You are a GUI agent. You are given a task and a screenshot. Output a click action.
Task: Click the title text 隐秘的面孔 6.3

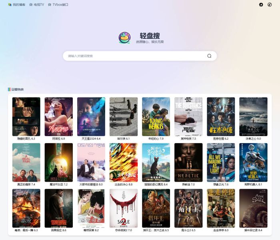pyautogui.click(x=26, y=138)
